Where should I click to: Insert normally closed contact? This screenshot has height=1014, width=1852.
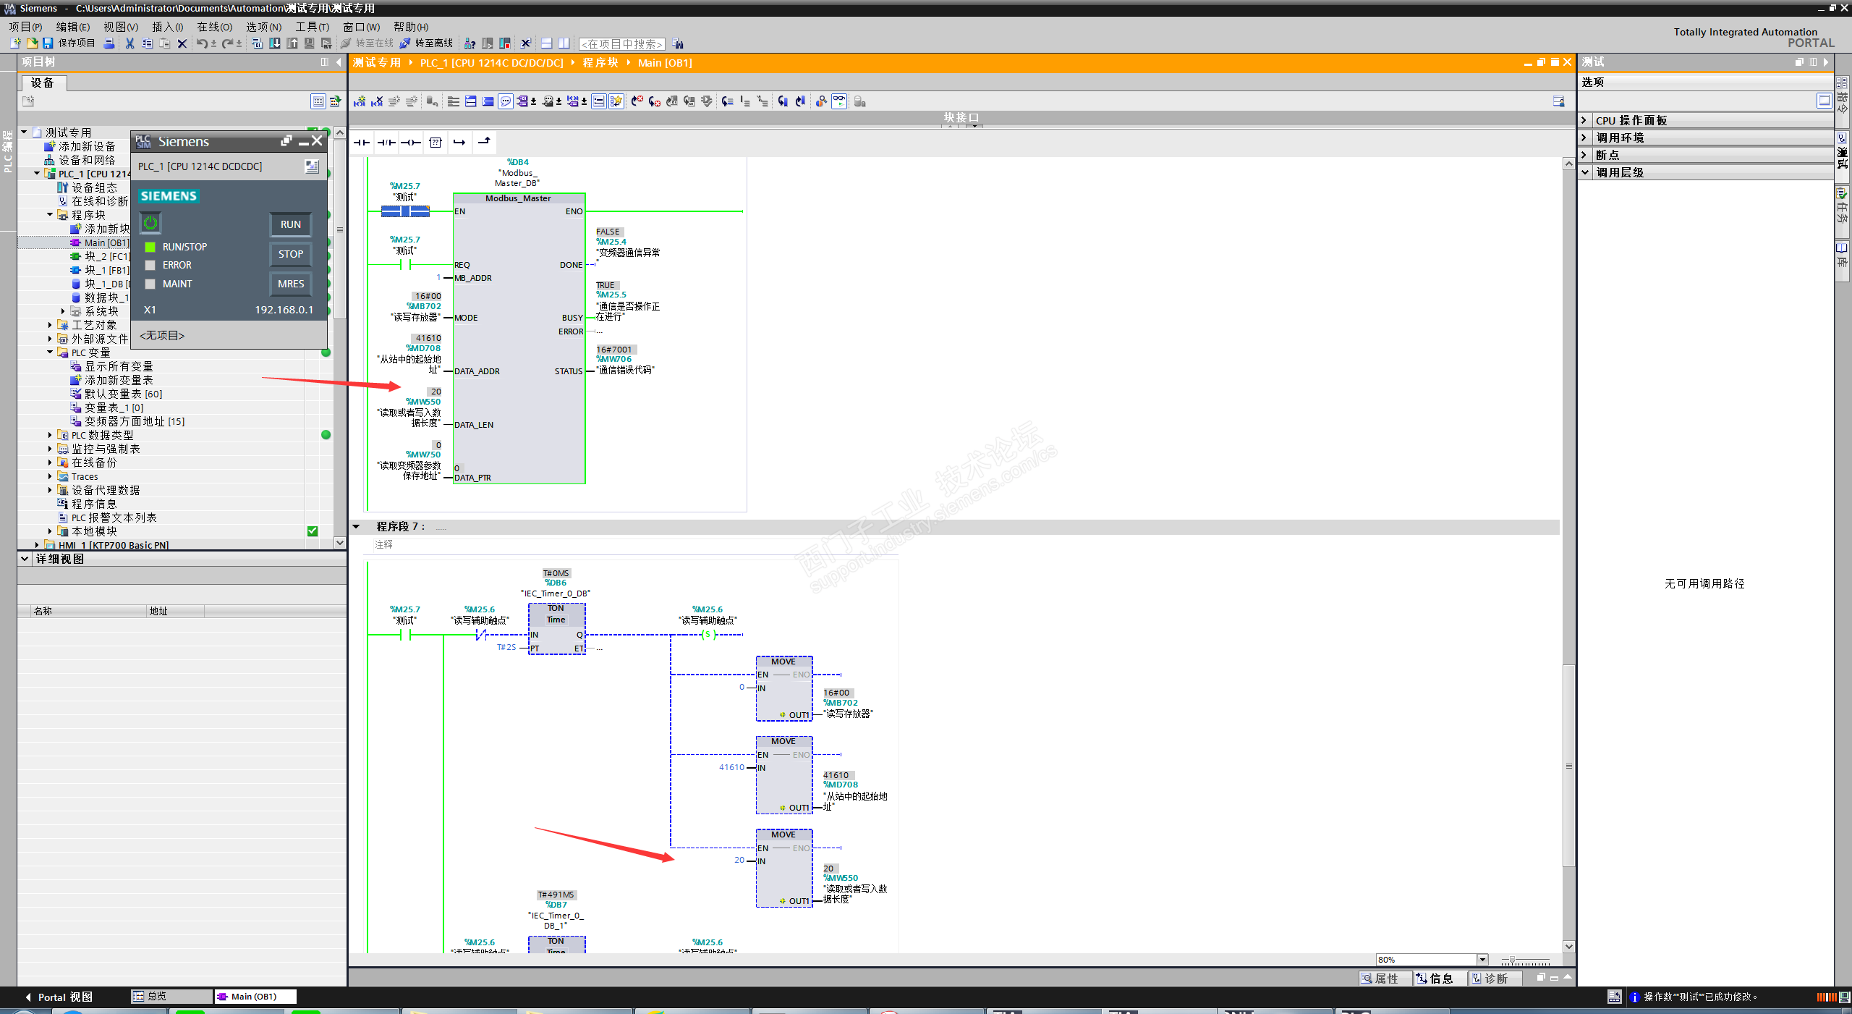pos(386,143)
